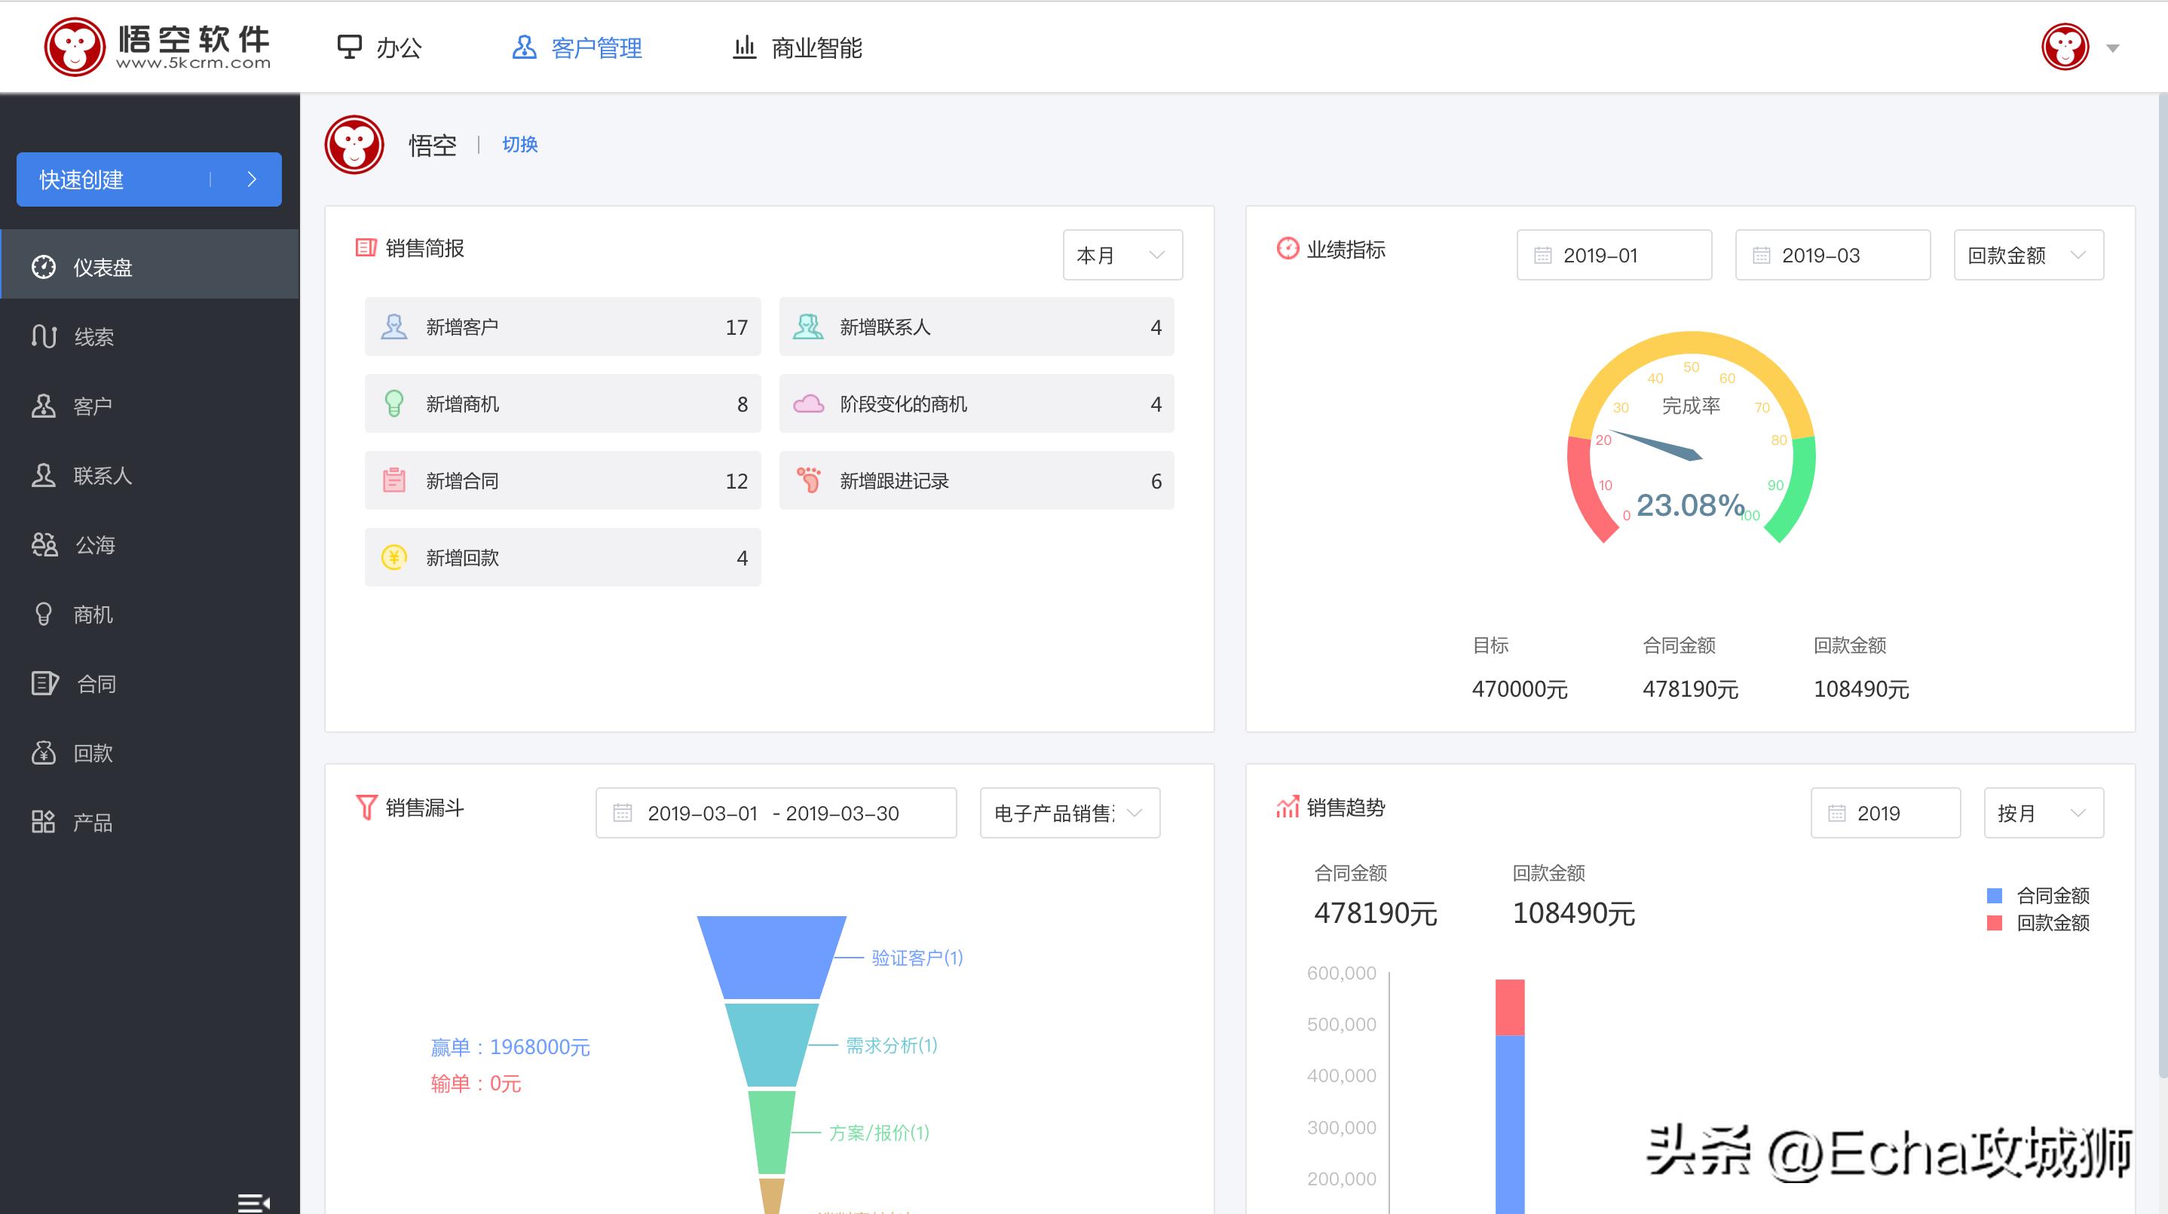Click the 快速创建 button
2168x1214 pixels.
148,179
